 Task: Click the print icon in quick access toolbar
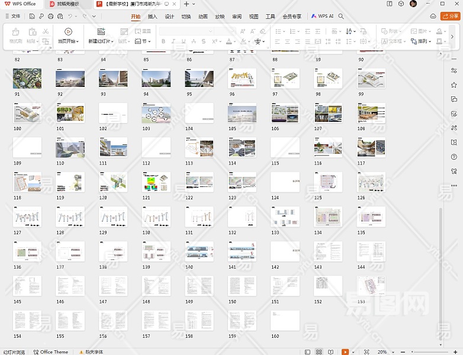[x=50, y=17]
